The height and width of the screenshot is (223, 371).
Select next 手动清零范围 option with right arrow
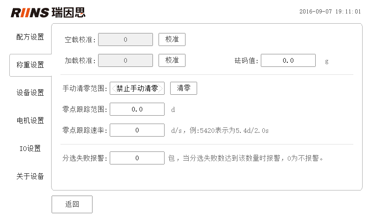(161, 88)
